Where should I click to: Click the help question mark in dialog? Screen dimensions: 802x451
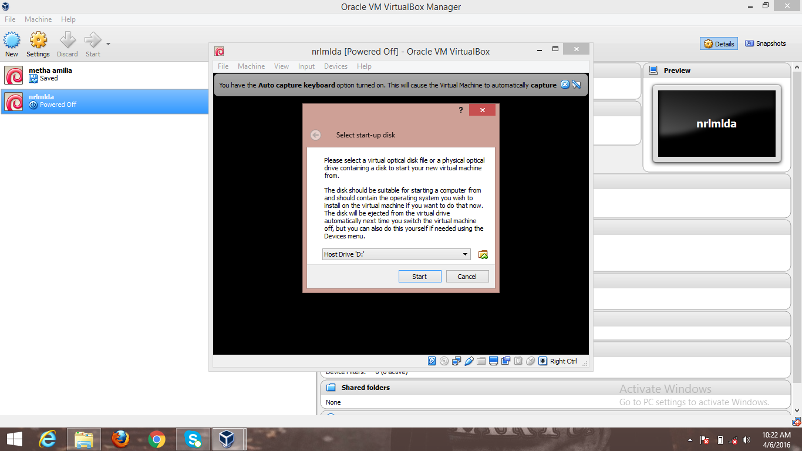461,110
